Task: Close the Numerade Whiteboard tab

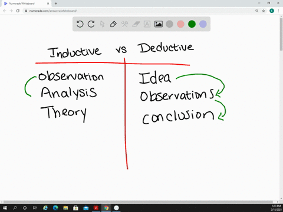Action: pos(48,4)
